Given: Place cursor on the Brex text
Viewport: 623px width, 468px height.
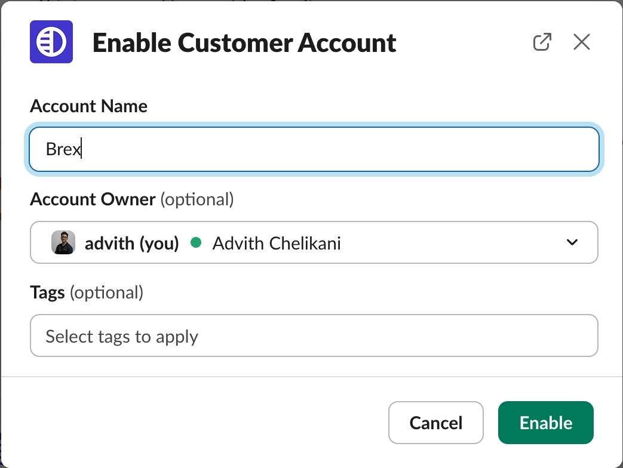Looking at the screenshot, I should click(63, 149).
